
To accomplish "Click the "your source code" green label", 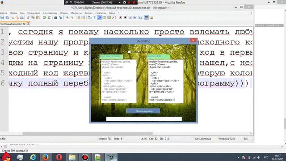I will (x=111, y=56).
